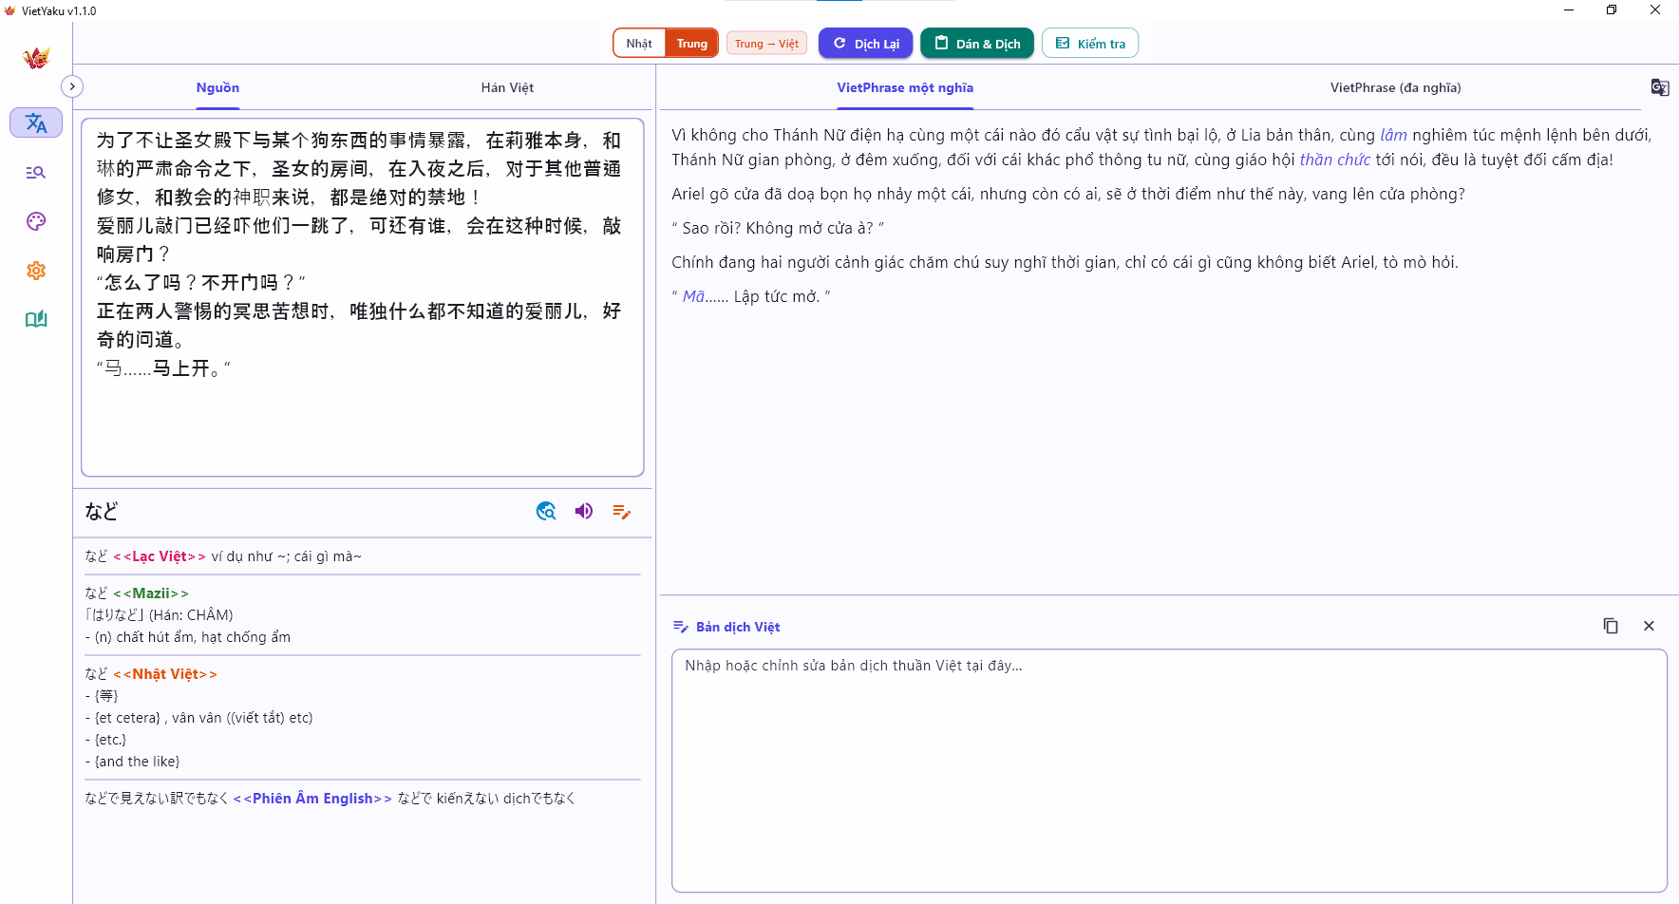1679x904 pixels.
Task: Switch to the Nguồn tab
Action: [x=217, y=87]
